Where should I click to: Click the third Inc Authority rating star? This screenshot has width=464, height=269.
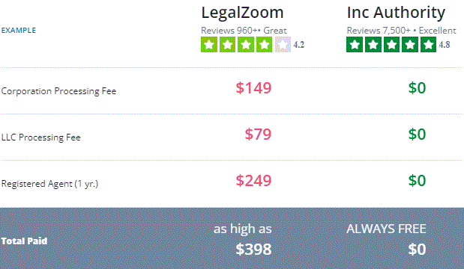[x=391, y=45]
